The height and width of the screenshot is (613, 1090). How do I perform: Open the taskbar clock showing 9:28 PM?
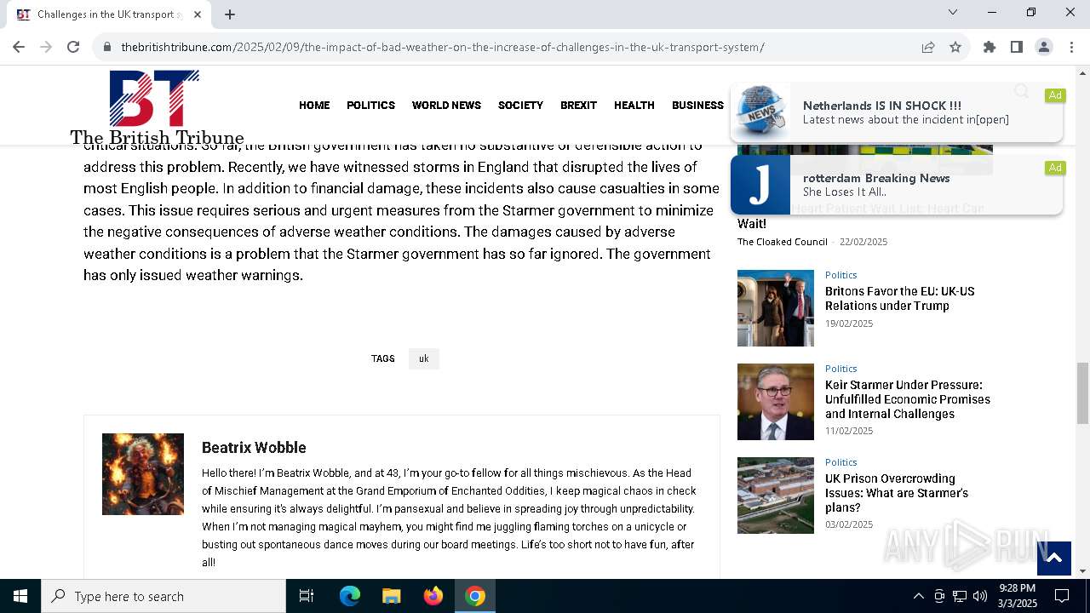click(x=1018, y=596)
